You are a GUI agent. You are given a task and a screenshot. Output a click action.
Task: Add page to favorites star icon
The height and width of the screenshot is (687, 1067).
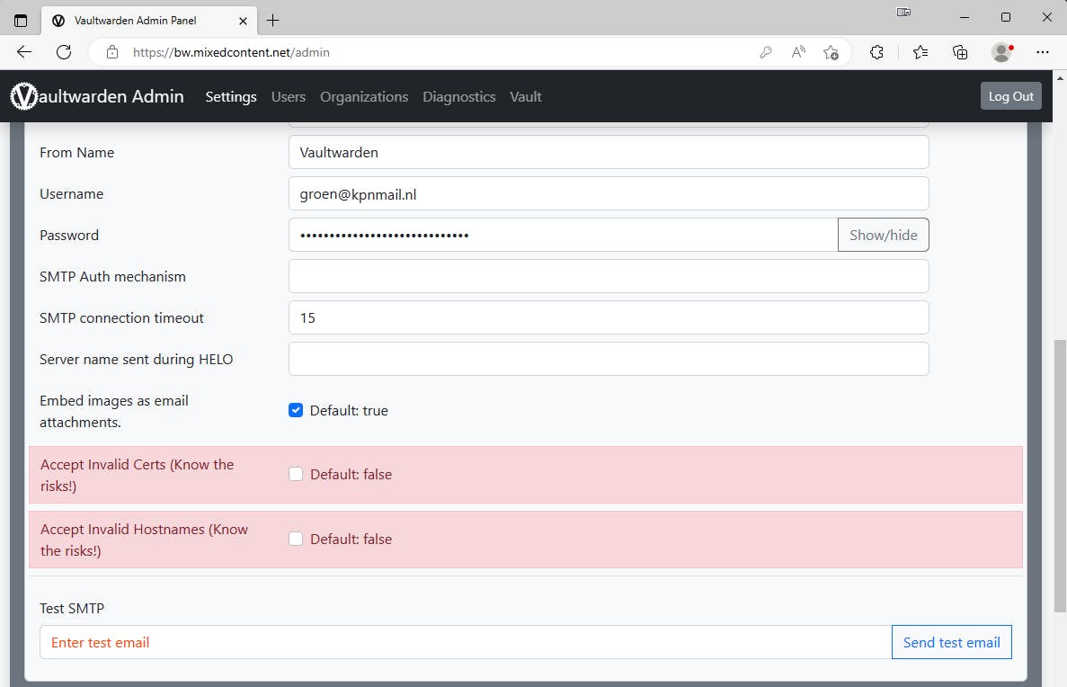pyautogui.click(x=831, y=52)
